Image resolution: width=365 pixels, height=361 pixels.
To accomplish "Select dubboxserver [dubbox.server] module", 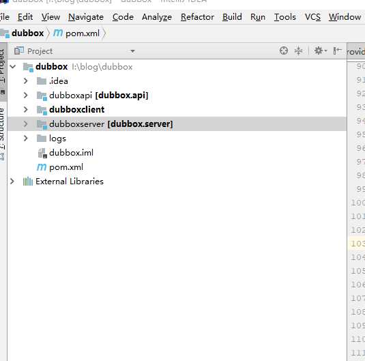I will [177, 124].
